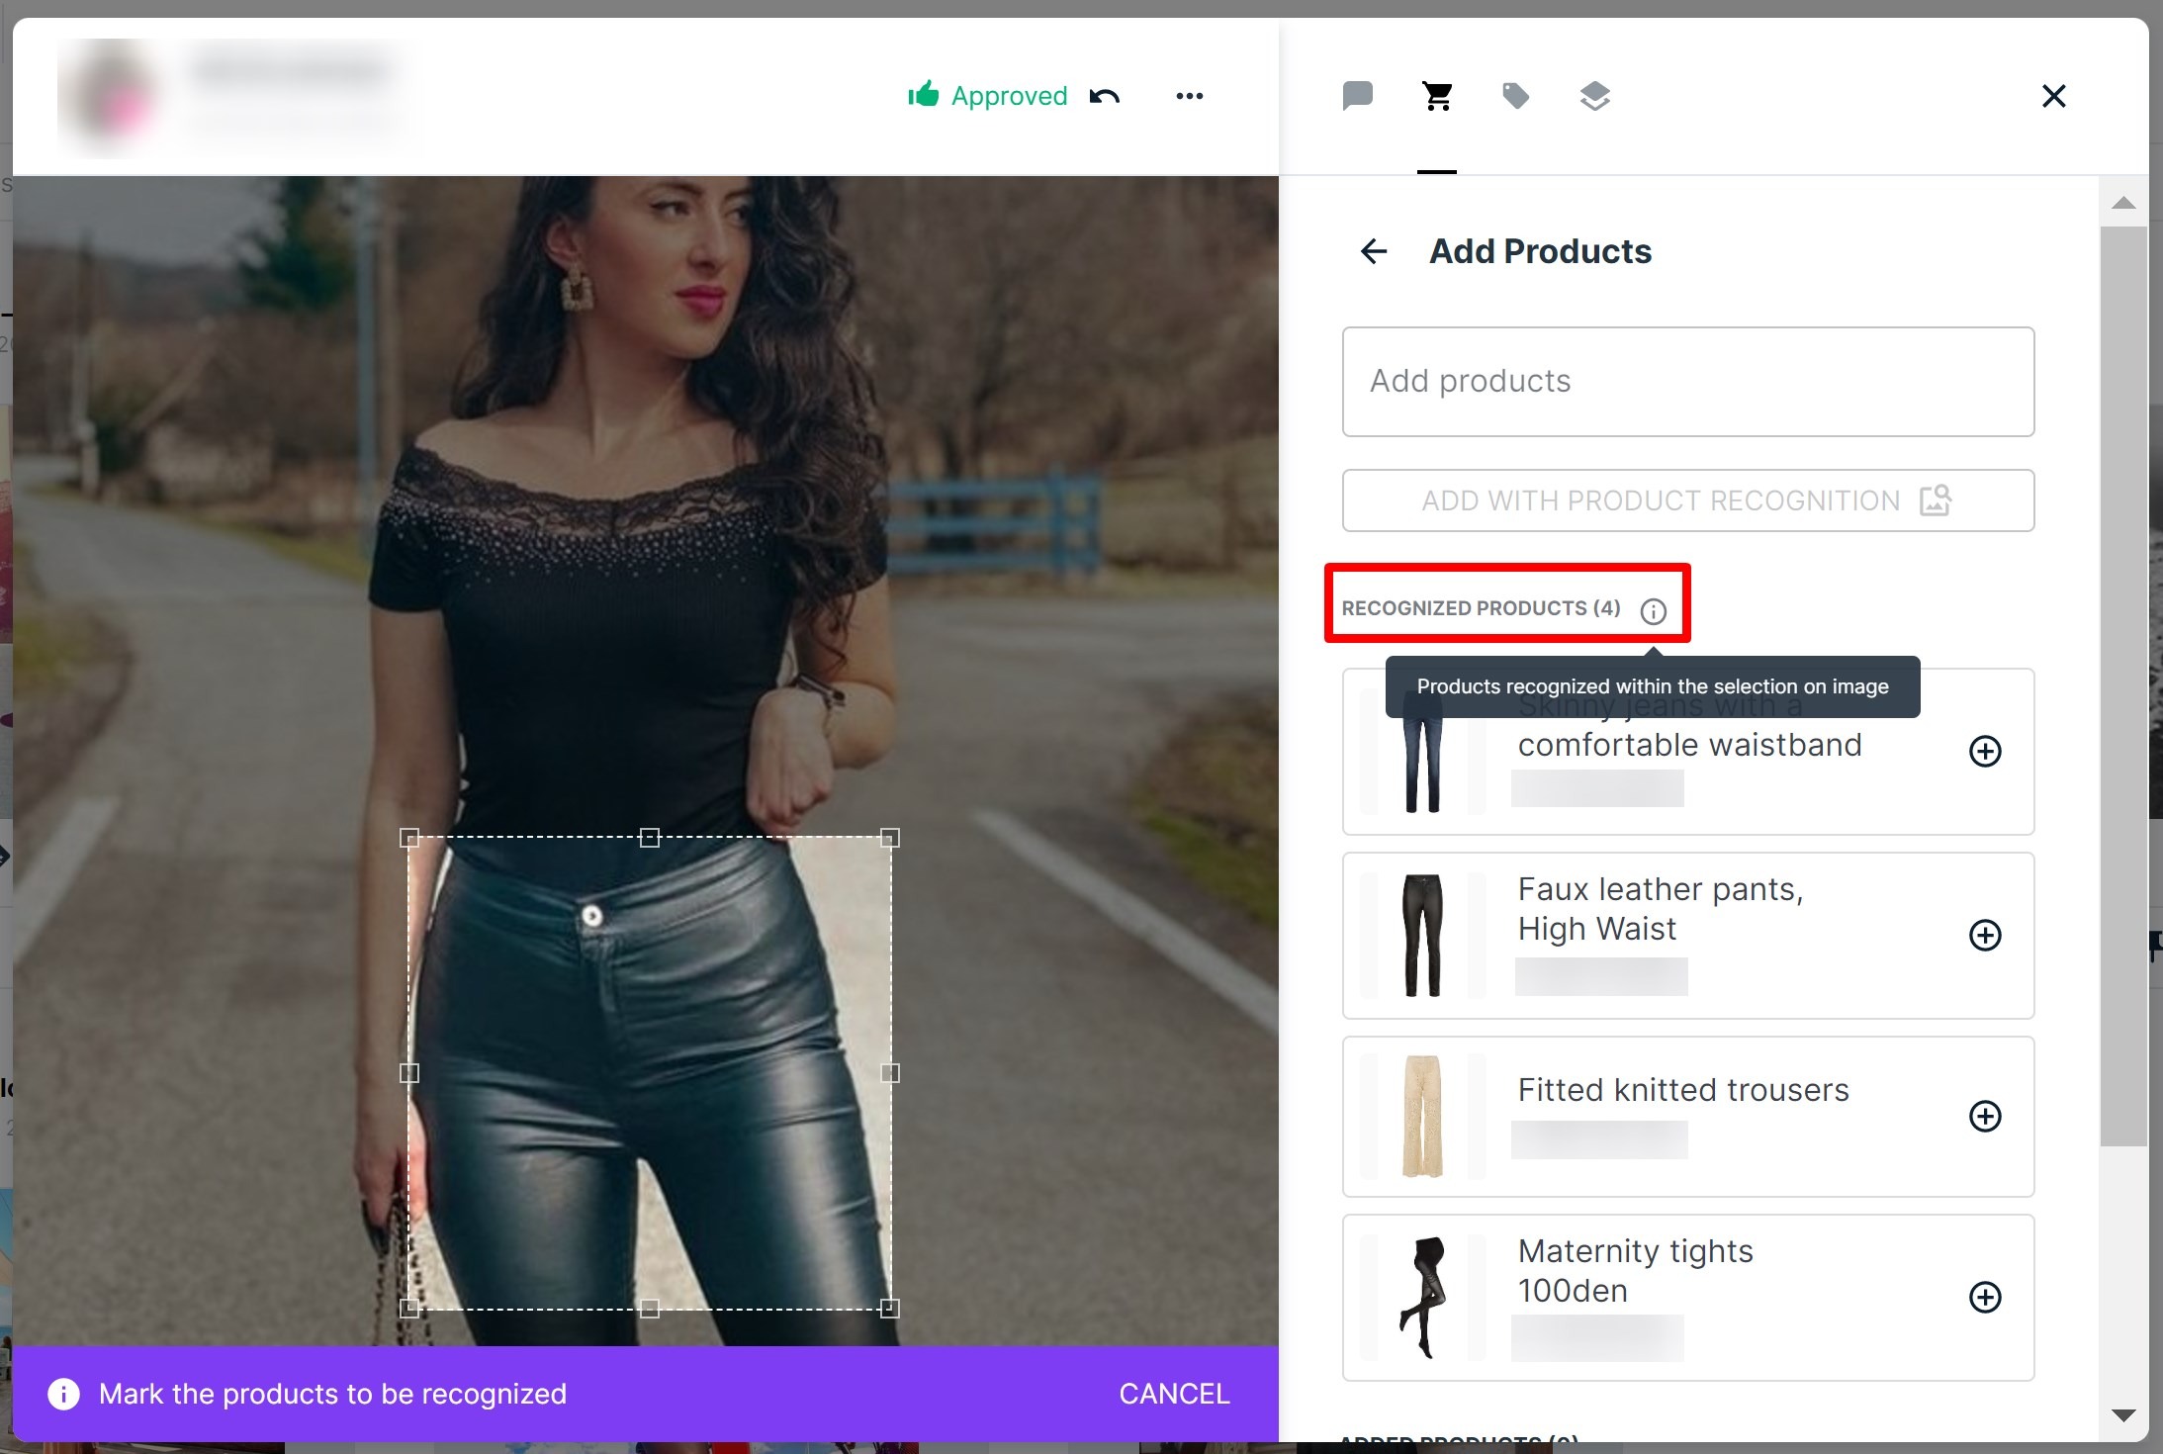
Task: Add Fitted knitted trousers with plus icon
Action: point(1985,1116)
